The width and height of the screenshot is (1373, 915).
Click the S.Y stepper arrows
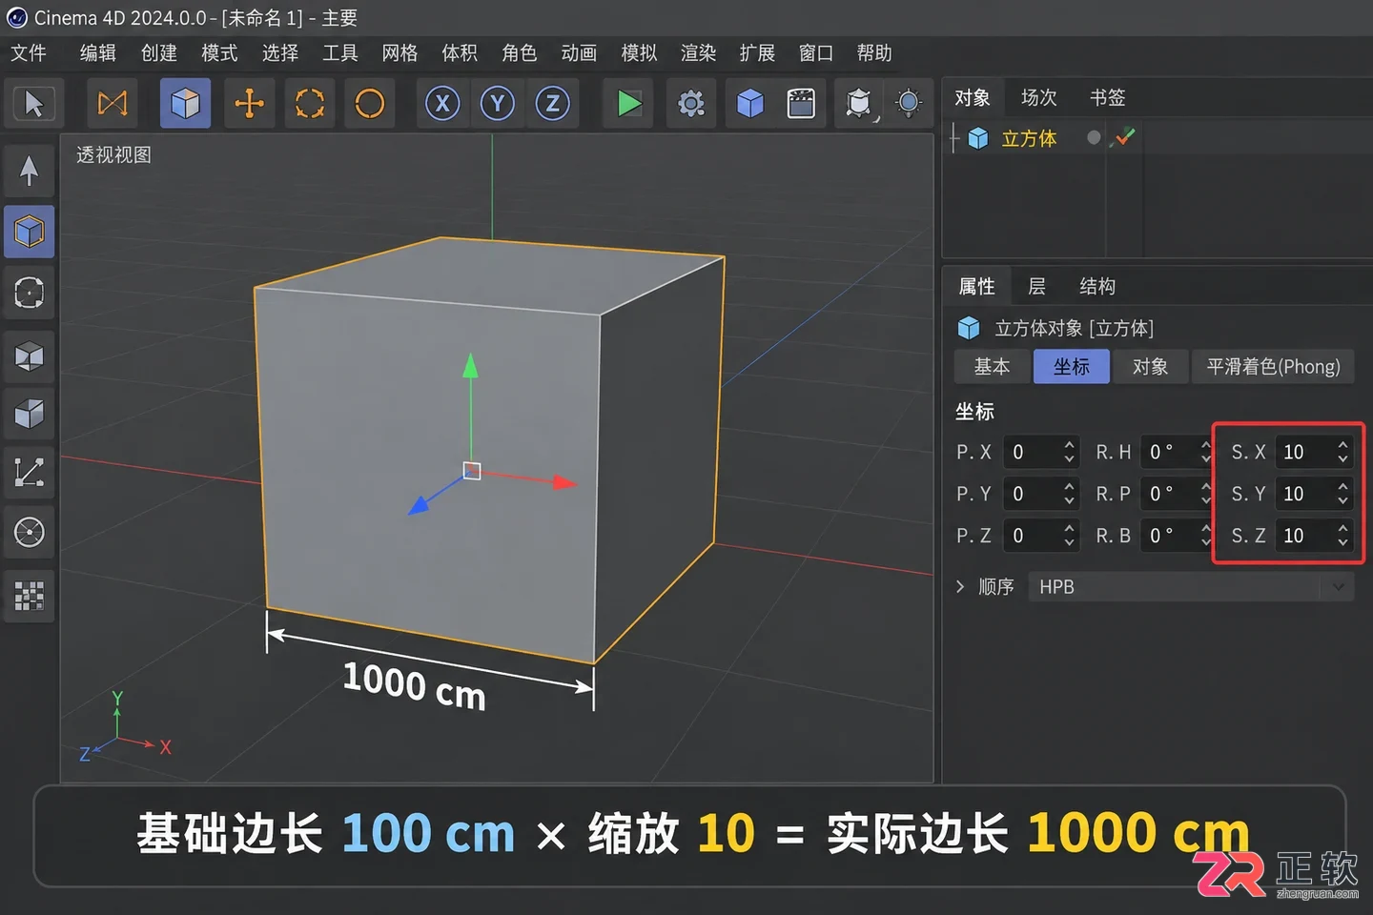[1342, 494]
